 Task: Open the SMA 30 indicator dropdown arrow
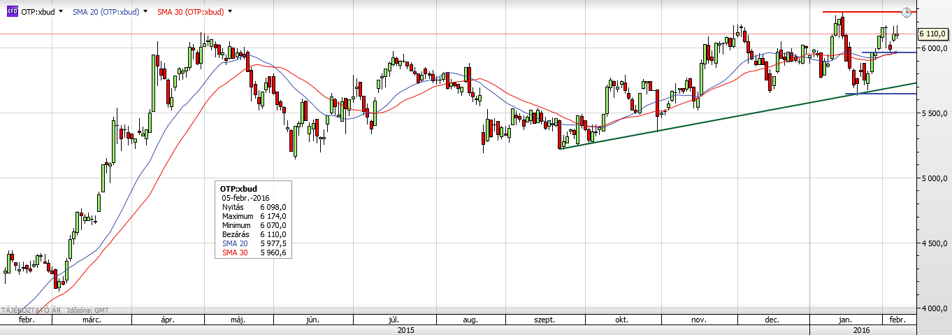click(230, 12)
